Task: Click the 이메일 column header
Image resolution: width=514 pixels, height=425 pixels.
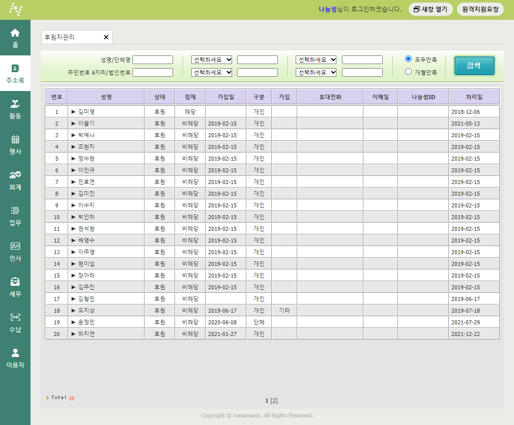Action: pyautogui.click(x=381, y=97)
